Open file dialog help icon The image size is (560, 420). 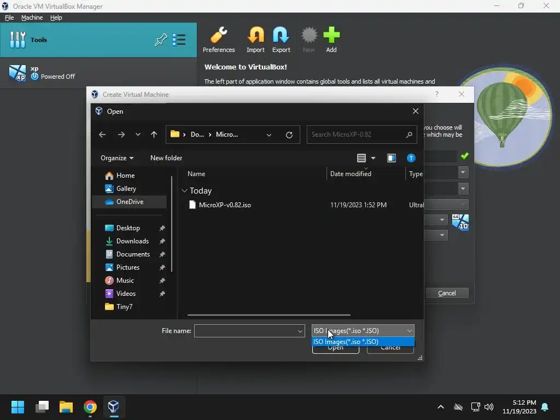coord(411,158)
